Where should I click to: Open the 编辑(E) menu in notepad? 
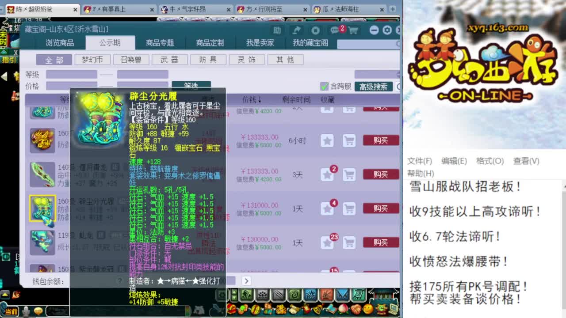tap(454, 161)
